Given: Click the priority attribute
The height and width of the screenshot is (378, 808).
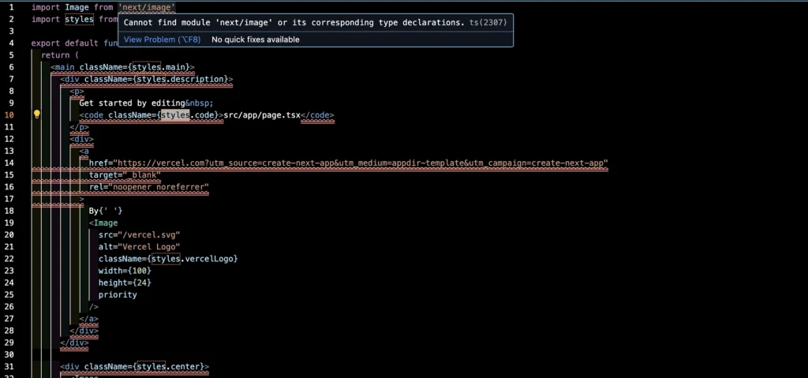Looking at the screenshot, I should (x=118, y=294).
